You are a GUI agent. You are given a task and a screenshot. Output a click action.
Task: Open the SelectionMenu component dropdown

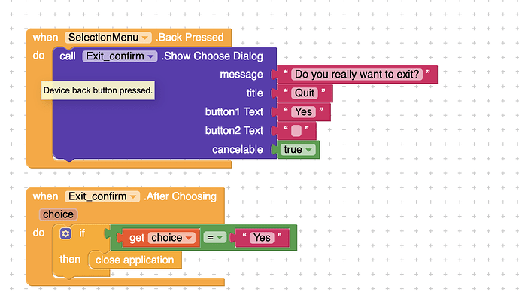[x=108, y=38]
